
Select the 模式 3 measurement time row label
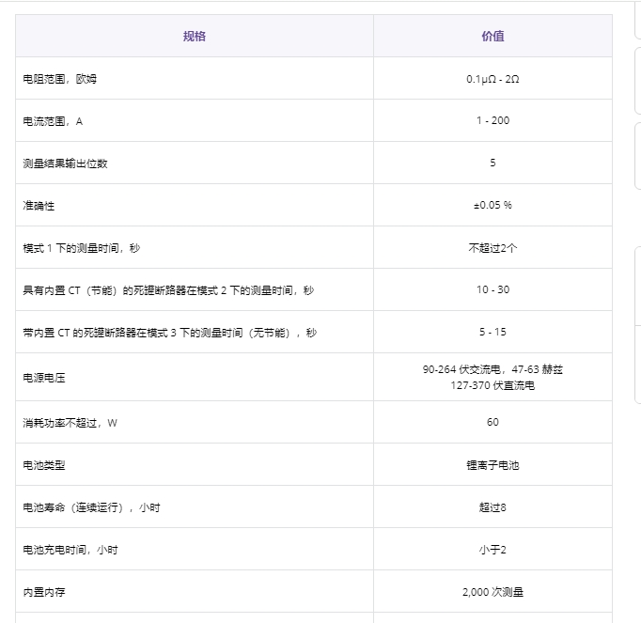coord(169,333)
